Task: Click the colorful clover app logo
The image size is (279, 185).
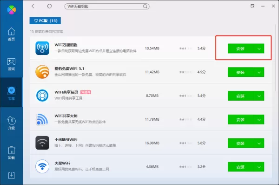Action: [12, 9]
